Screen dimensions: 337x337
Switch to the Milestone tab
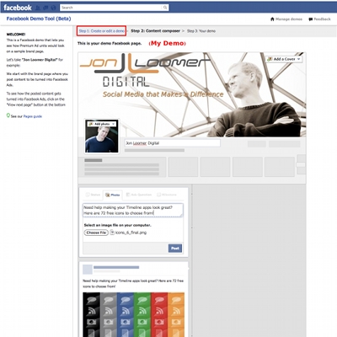pyautogui.click(x=167, y=195)
